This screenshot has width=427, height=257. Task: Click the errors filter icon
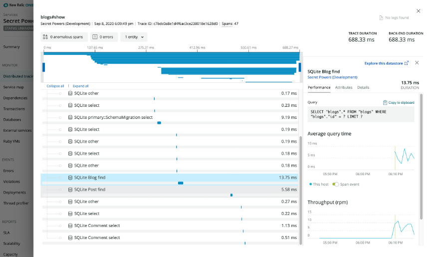[x=95, y=37]
